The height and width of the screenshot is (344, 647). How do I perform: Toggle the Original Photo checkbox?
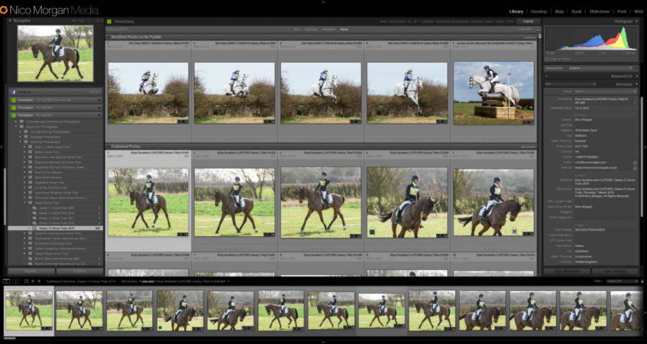(x=547, y=59)
